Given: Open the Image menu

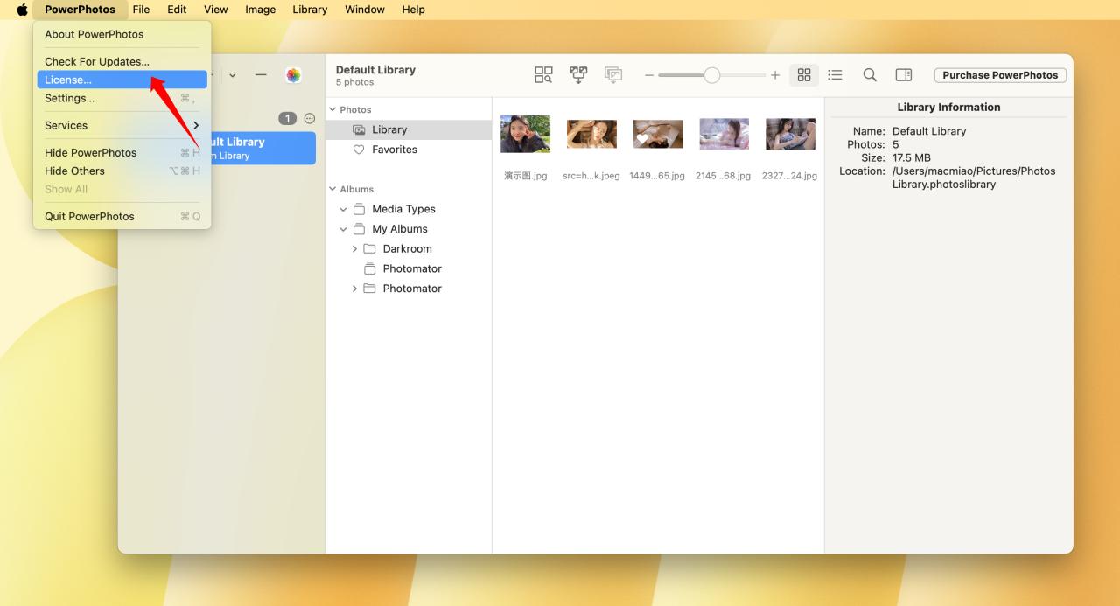Looking at the screenshot, I should pyautogui.click(x=260, y=10).
